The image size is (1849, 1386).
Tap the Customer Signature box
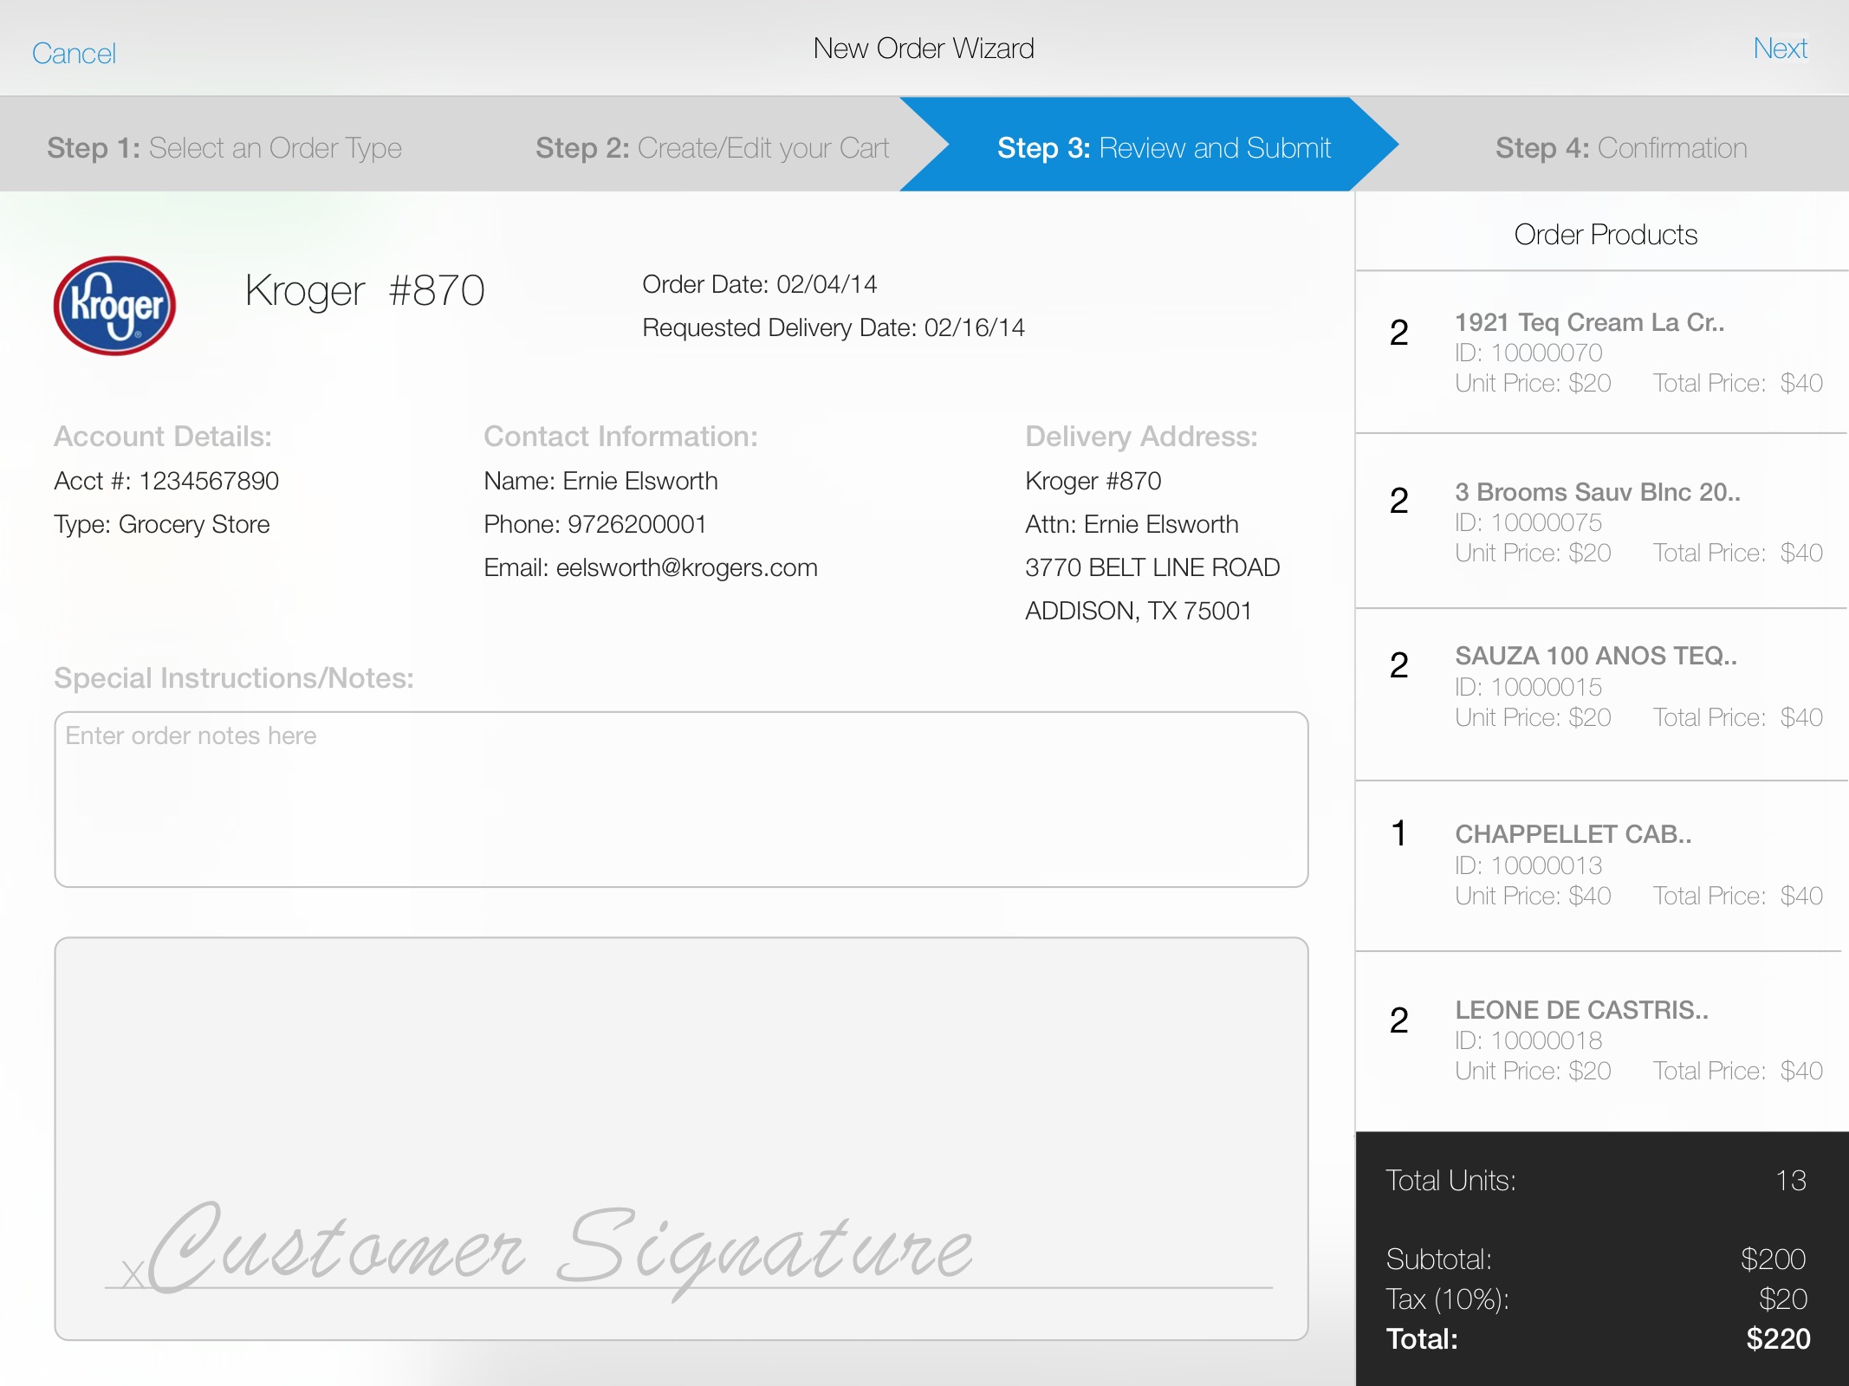[x=681, y=1138]
